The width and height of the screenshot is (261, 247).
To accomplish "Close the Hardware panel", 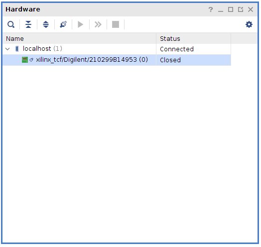I will click(x=251, y=9).
